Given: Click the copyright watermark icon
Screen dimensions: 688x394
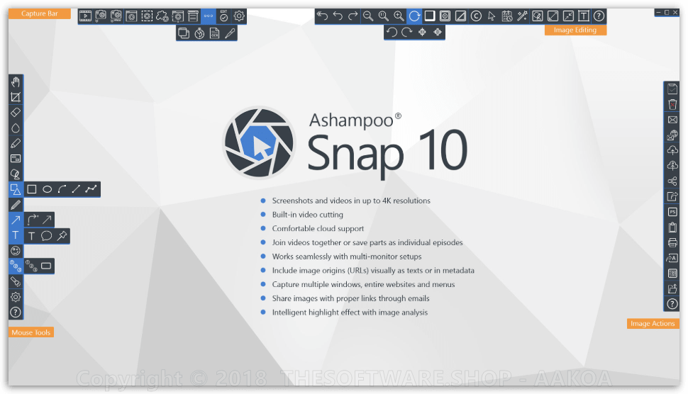Looking at the screenshot, I should 476,16.
